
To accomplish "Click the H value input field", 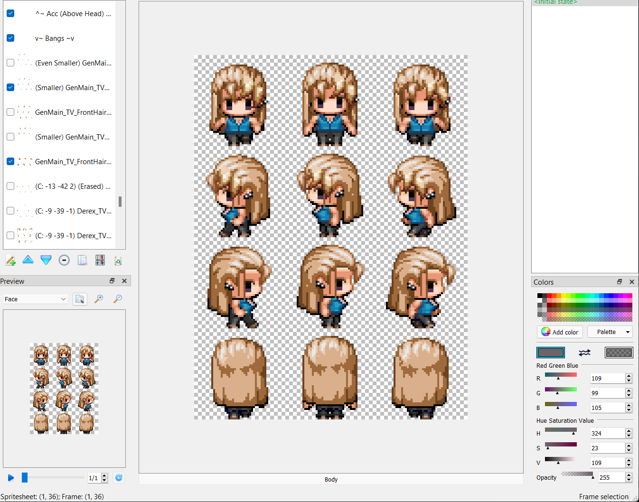I will tap(608, 433).
